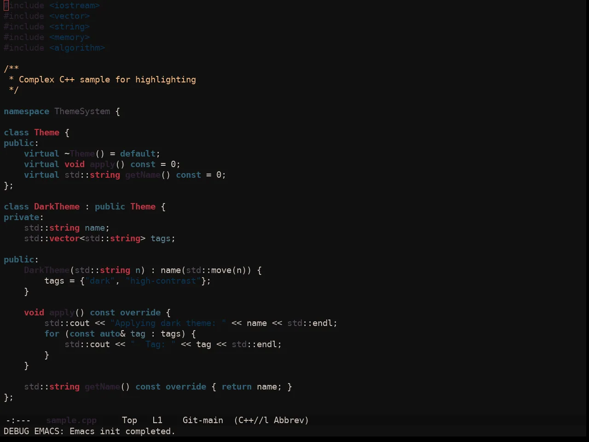Image resolution: width=589 pixels, height=442 pixels.
Task: Click the 'auto&' keyword in the for loop
Action: [x=112, y=334]
